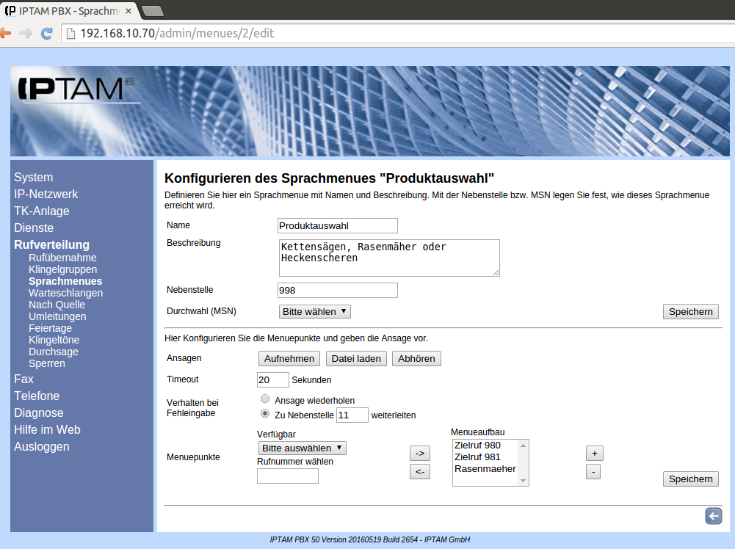Click the browser reload icon
The height and width of the screenshot is (549, 735).
pos(46,33)
